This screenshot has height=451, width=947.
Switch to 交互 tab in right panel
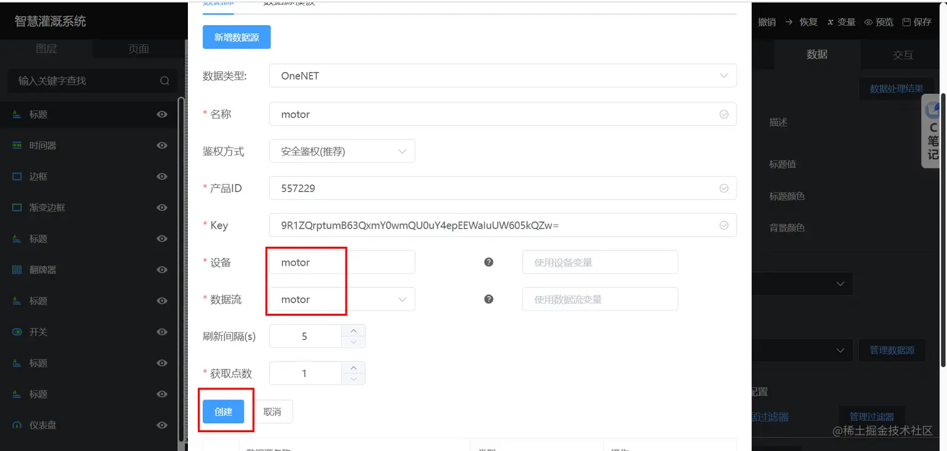[903, 54]
